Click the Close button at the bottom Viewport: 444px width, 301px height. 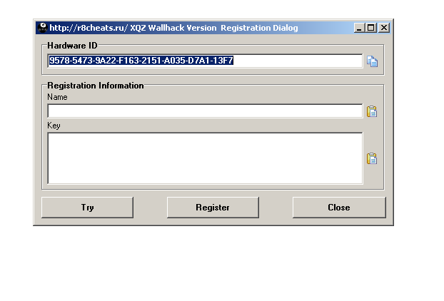pos(339,208)
